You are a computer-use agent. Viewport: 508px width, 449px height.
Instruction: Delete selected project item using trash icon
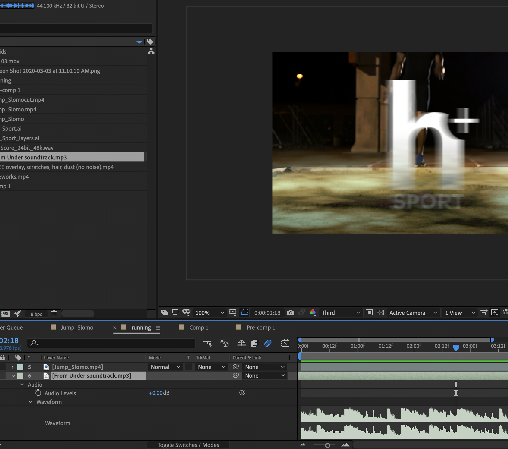pyautogui.click(x=54, y=314)
